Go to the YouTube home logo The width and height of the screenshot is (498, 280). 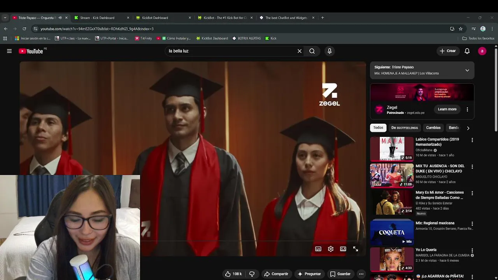[31, 51]
